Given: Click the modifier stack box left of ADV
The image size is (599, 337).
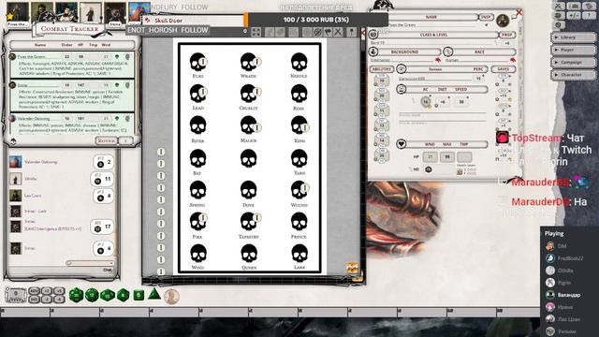Looking at the screenshot, I should coord(16,296).
